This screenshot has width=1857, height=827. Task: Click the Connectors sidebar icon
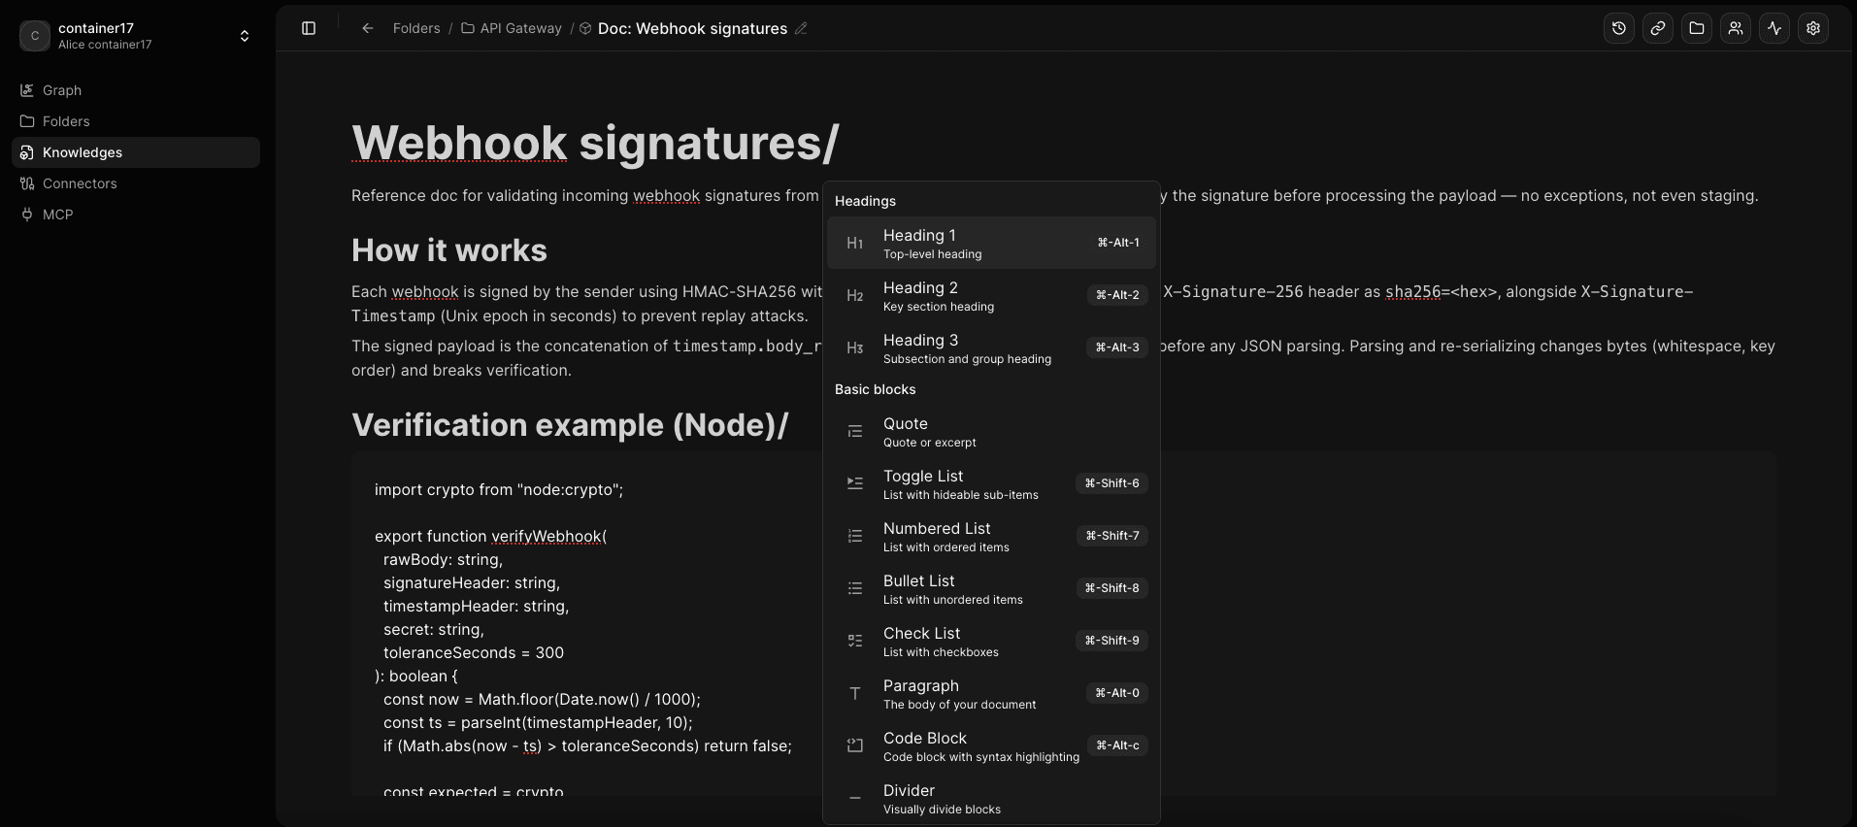(27, 183)
